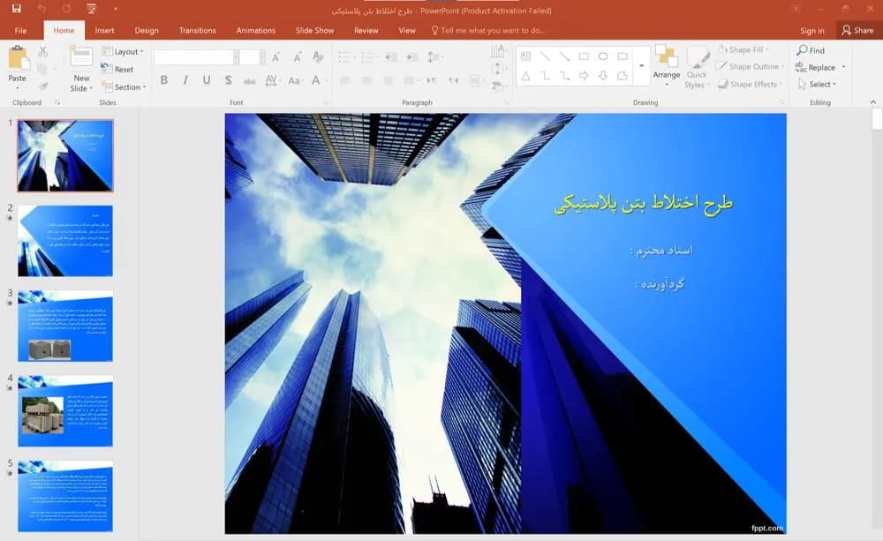Insert the Isosceles Triangle shape
The image size is (883, 541).
coord(526,75)
